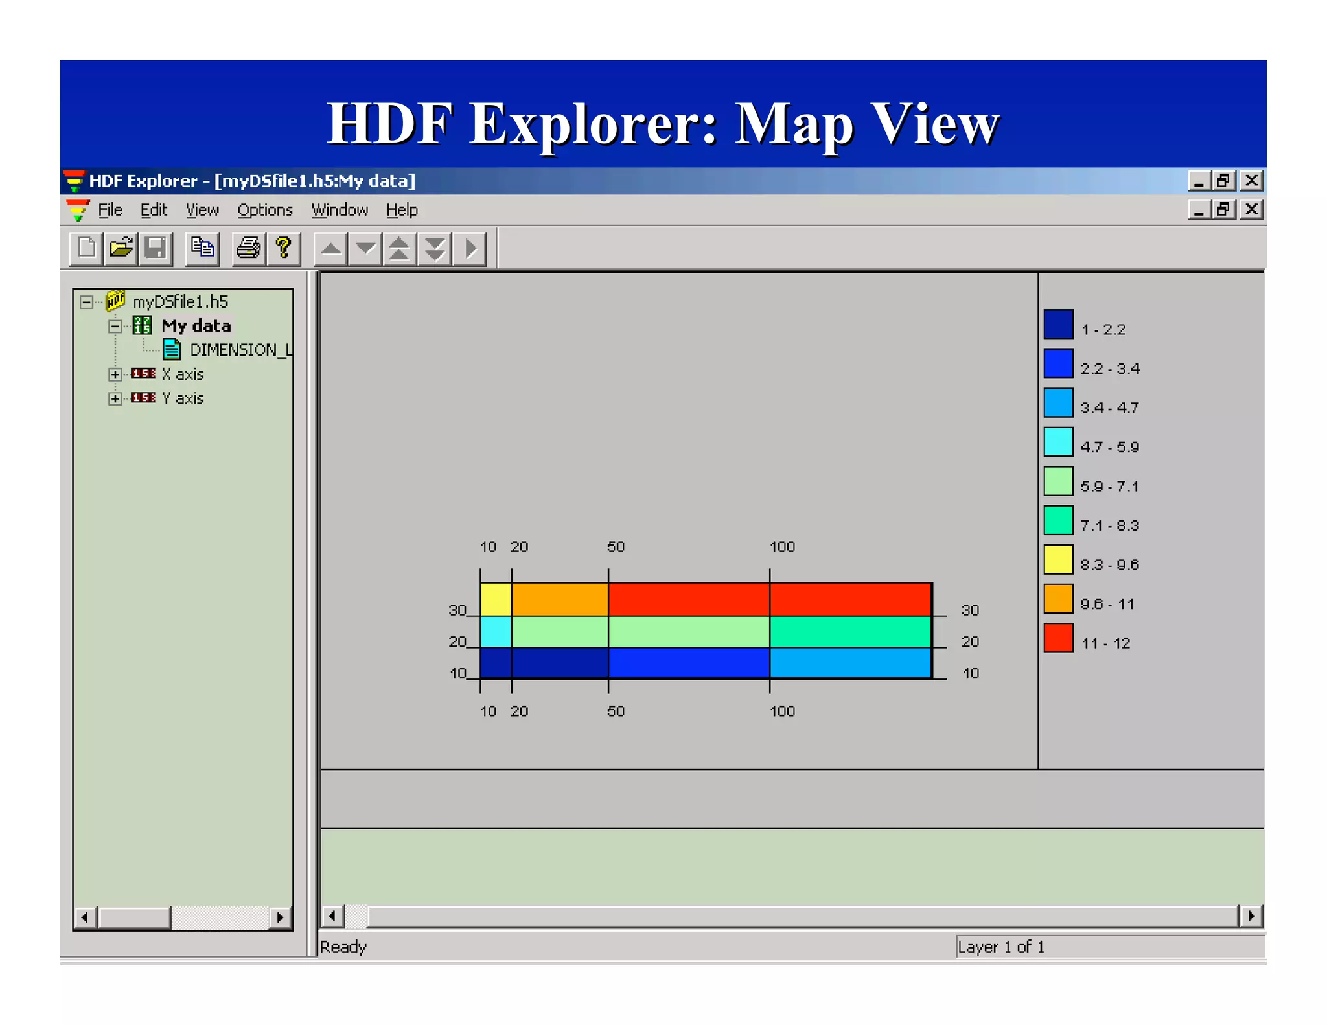Click the single up arrow toolbar button
Image resolution: width=1327 pixels, height=1025 pixels.
(331, 249)
